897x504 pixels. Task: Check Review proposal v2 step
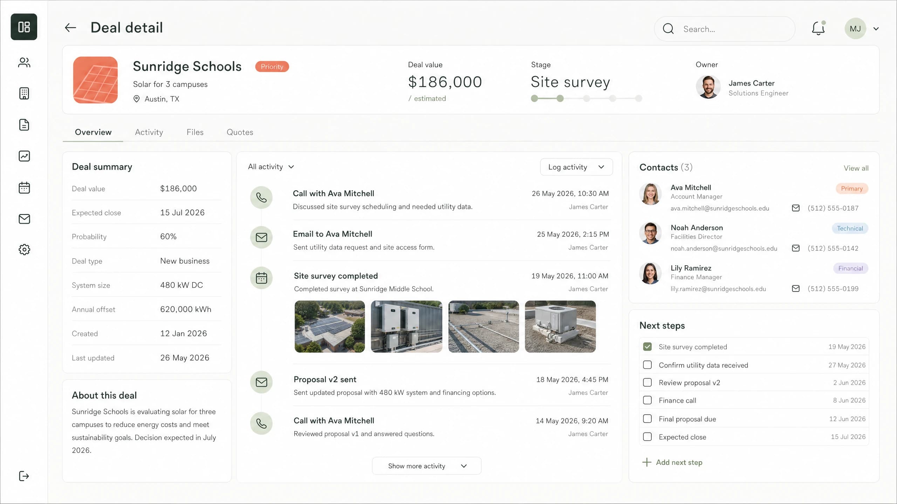tap(647, 382)
